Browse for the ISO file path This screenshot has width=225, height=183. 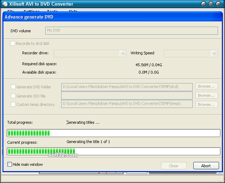point(206,95)
